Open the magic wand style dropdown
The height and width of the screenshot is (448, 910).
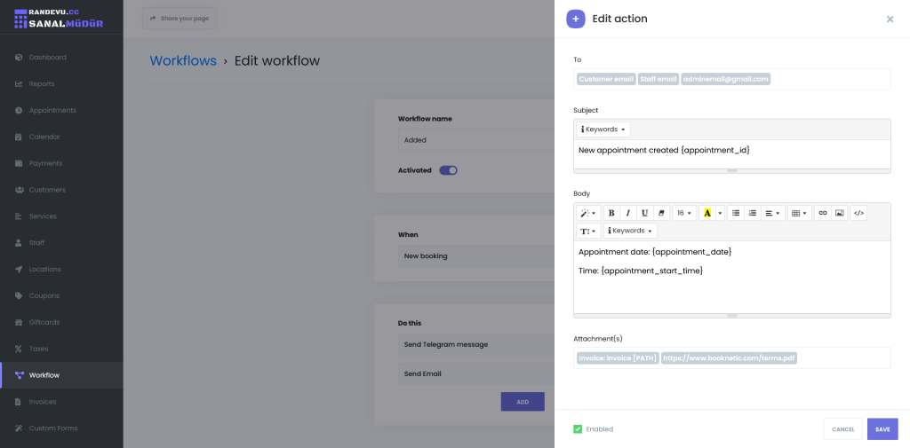click(x=588, y=213)
